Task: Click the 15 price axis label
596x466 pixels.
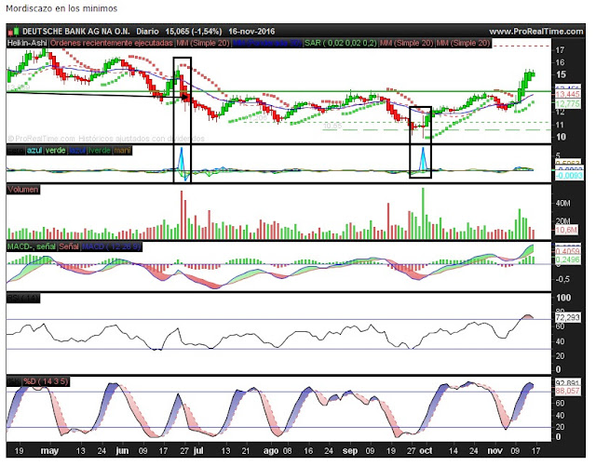Action: pyautogui.click(x=561, y=74)
